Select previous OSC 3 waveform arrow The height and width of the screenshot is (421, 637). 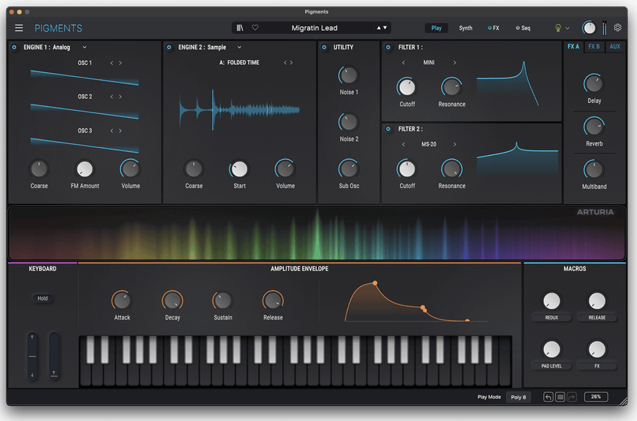point(112,131)
